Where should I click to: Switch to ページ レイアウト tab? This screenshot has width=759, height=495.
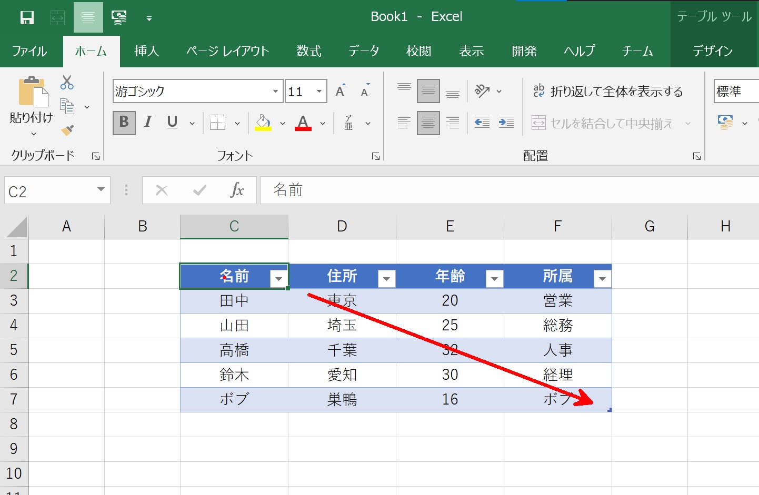point(228,51)
